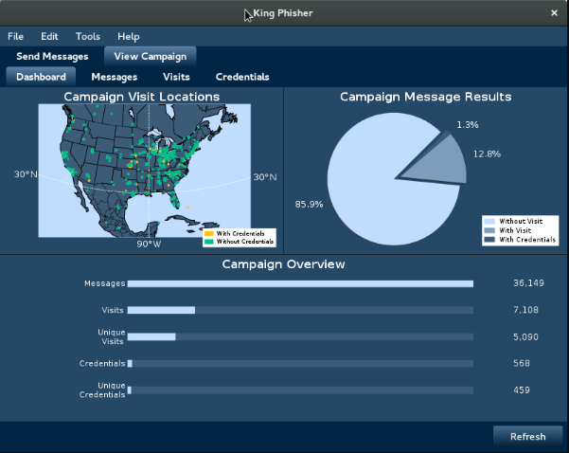Click the Unique Credentials overview bar
Viewport: 569px width, 453px height.
click(300, 390)
